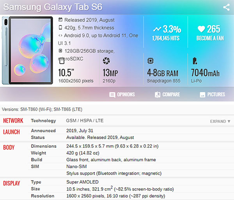
Task: Click the Type label under Display
Action: (x=36, y=182)
